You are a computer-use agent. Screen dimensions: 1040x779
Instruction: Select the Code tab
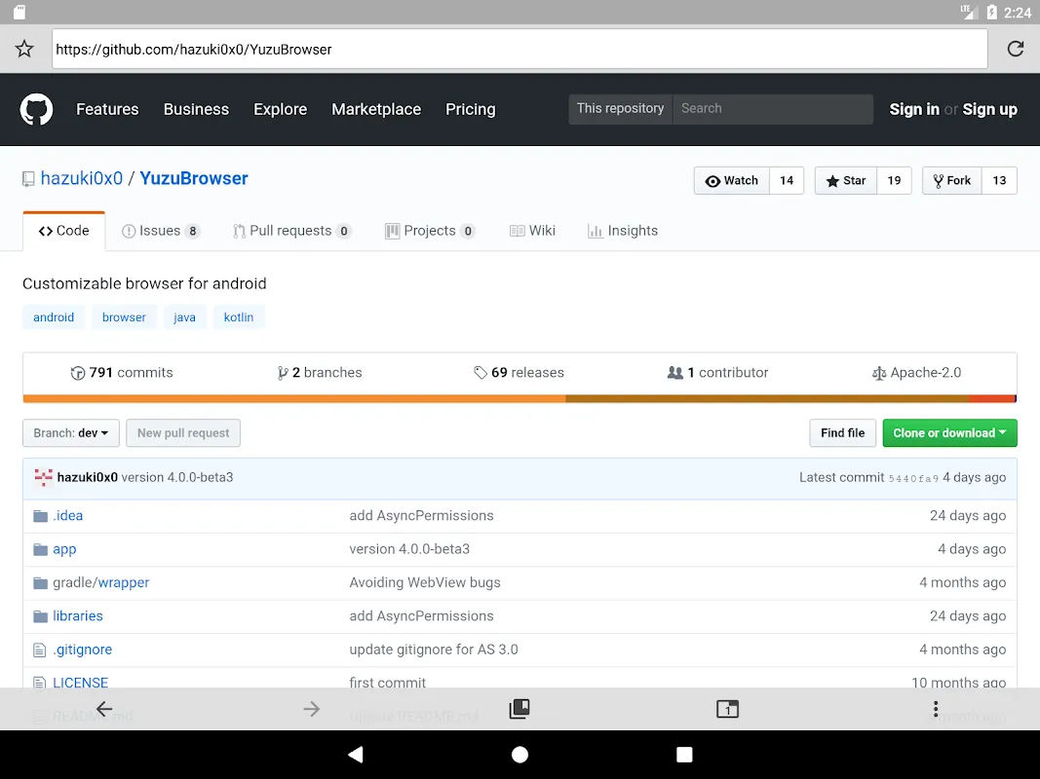pos(63,231)
